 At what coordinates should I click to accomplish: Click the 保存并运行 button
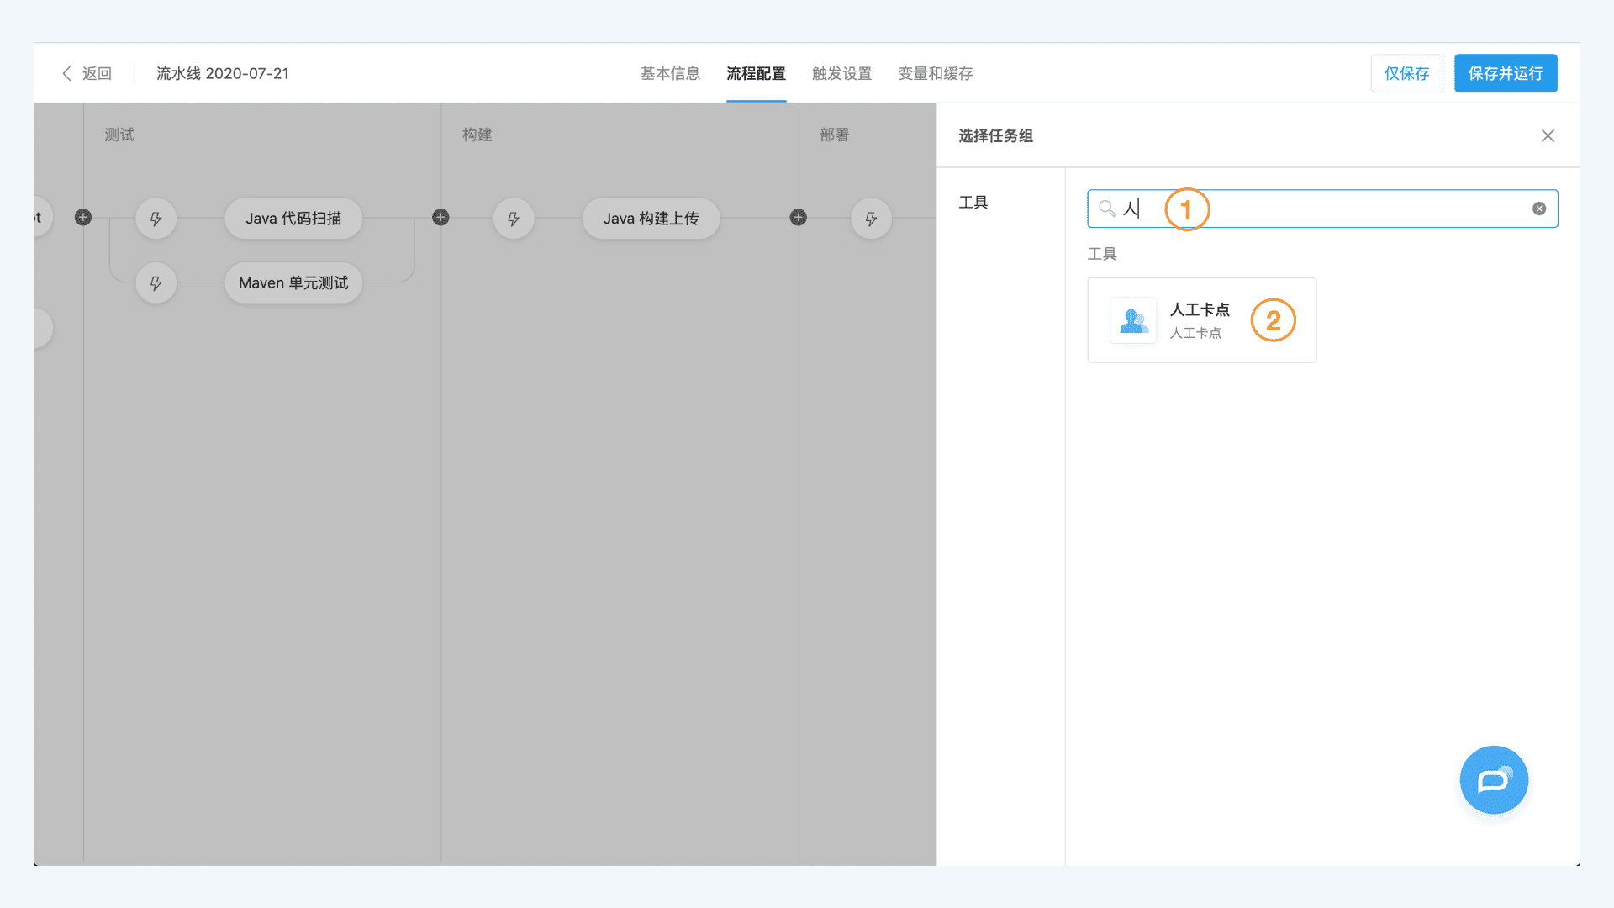[x=1506, y=73]
